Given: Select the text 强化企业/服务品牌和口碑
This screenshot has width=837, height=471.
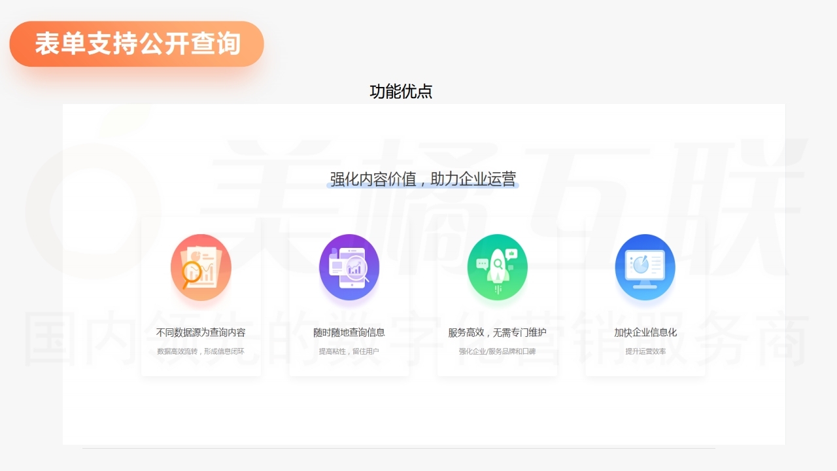Looking at the screenshot, I should (x=498, y=351).
